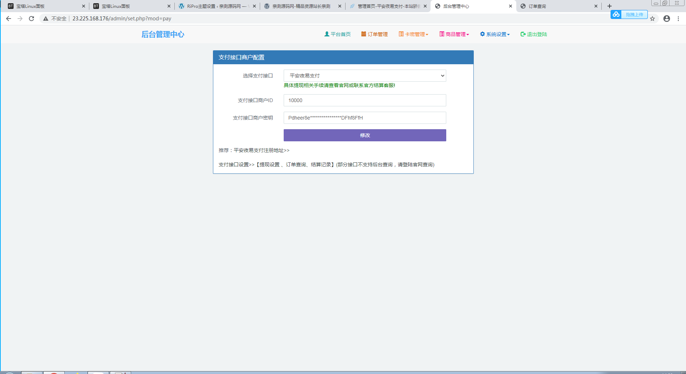This screenshot has height=374, width=686.
Task: Close the RiPro主题设置 tab
Action: coord(254,6)
